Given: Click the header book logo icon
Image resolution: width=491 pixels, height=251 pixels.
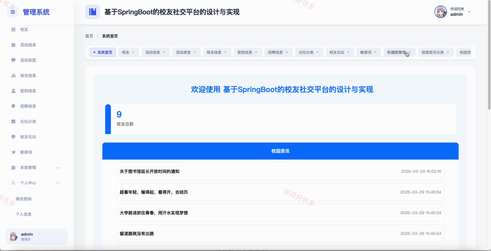Looking at the screenshot, I should 93,12.
